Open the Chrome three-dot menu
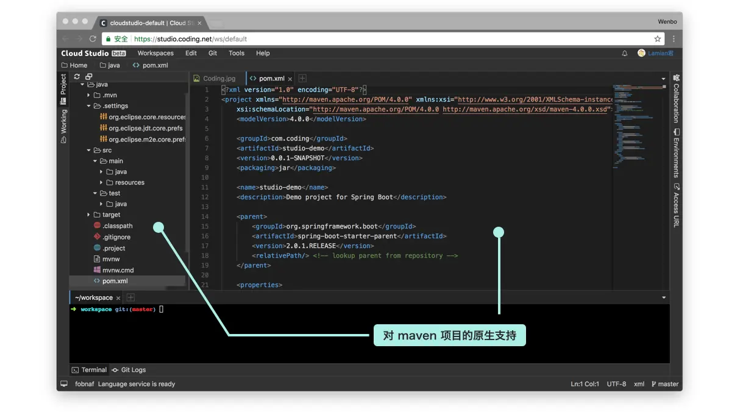This screenshot has width=740, height=412. coord(674,38)
